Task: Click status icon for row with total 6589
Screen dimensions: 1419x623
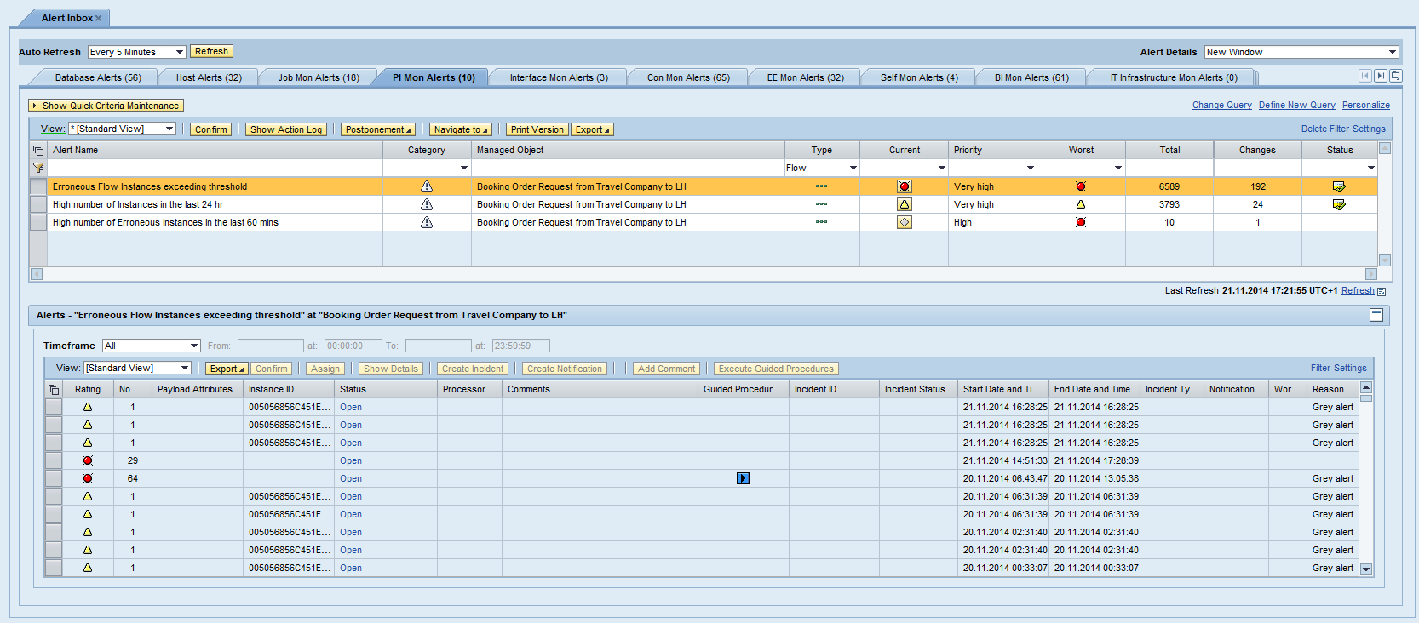Action: 1339,186
